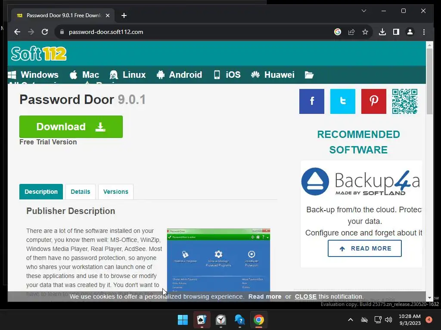Click the folder icon in site navigation

(x=309, y=75)
